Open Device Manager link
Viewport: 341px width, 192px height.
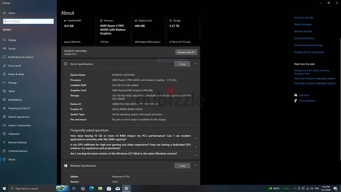point(303,24)
